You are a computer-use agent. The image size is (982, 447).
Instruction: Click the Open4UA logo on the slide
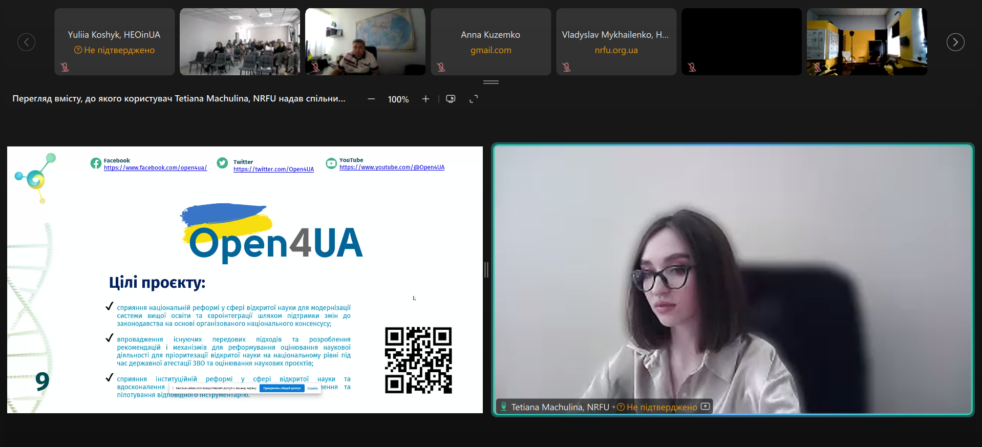[272, 232]
